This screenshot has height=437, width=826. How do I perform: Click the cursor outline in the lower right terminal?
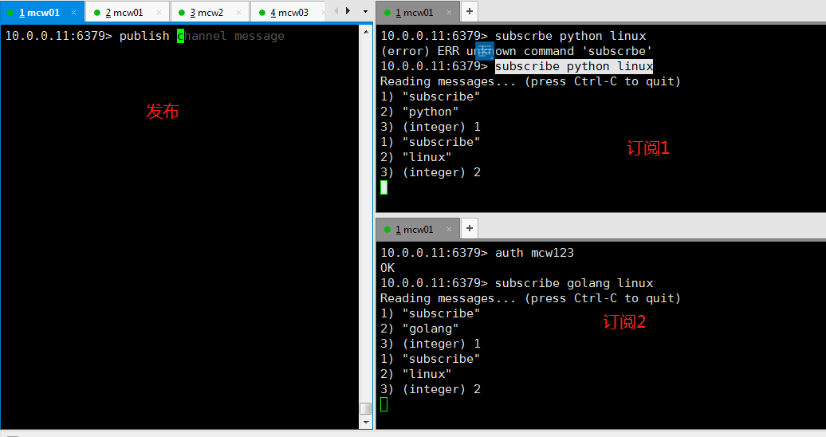click(383, 404)
